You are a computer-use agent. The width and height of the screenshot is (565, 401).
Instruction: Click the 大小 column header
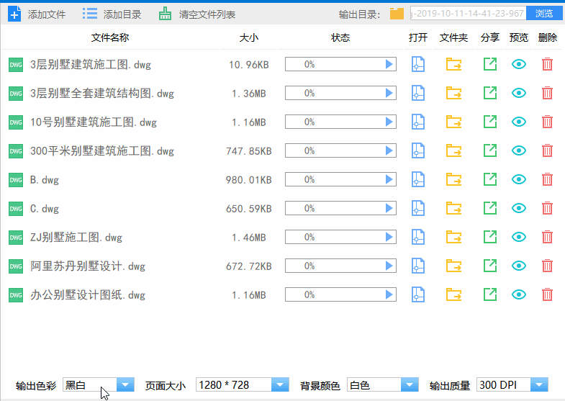[x=248, y=37]
